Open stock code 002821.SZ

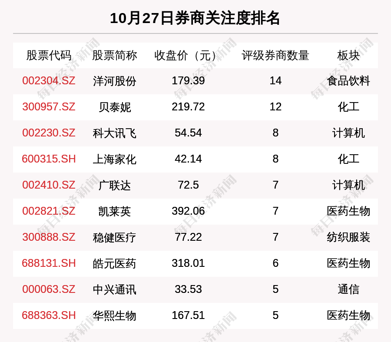coord(49,211)
